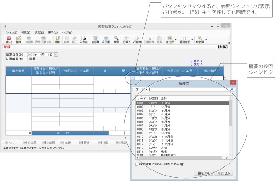Open the 逆仕訳 dropdown arrow
The width and height of the screenshot is (276, 181).
(176, 40)
